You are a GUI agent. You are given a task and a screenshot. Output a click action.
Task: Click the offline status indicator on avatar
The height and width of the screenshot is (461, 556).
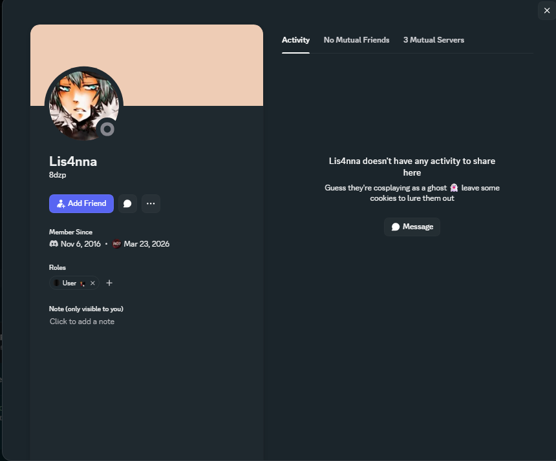[x=107, y=129]
